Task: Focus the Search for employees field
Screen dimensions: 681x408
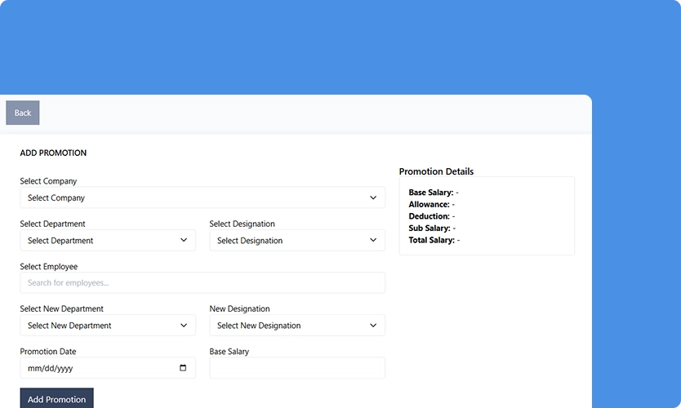Action: pos(202,283)
